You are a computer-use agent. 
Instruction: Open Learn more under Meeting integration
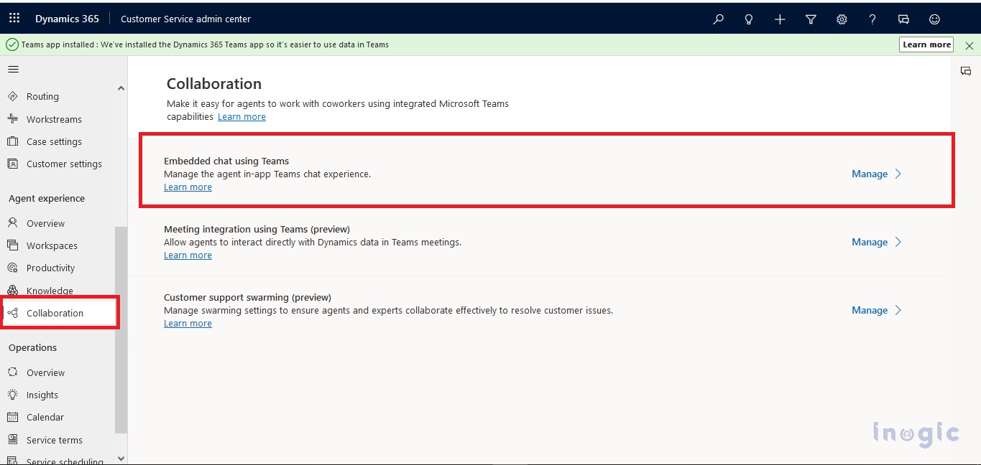tap(188, 255)
